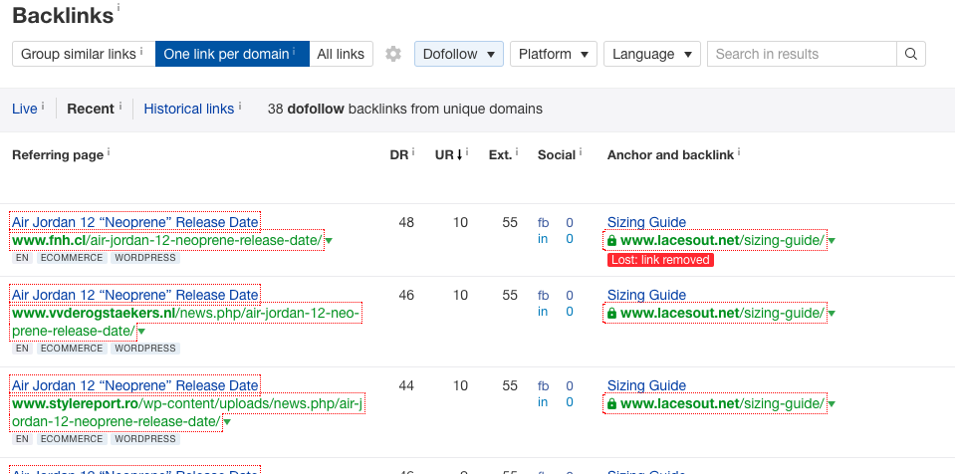Switch to Recent links tab
The width and height of the screenshot is (955, 474).
click(x=91, y=109)
